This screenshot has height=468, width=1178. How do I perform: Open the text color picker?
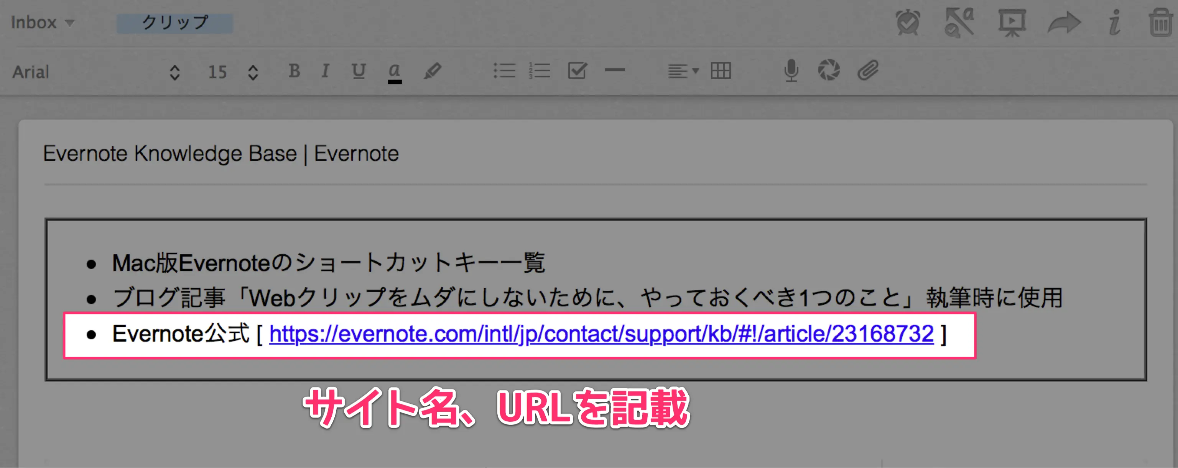[x=395, y=71]
